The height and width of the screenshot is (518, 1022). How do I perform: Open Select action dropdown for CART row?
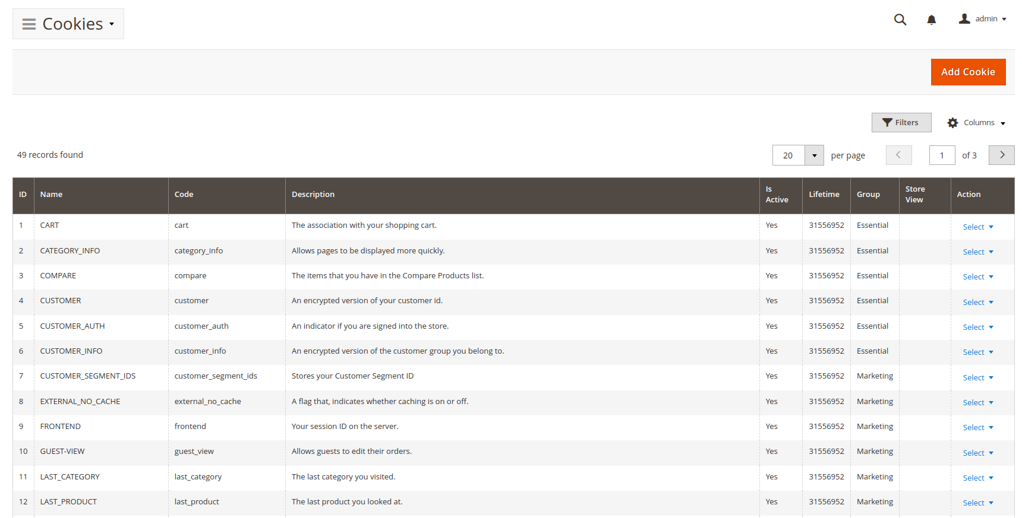(x=977, y=227)
